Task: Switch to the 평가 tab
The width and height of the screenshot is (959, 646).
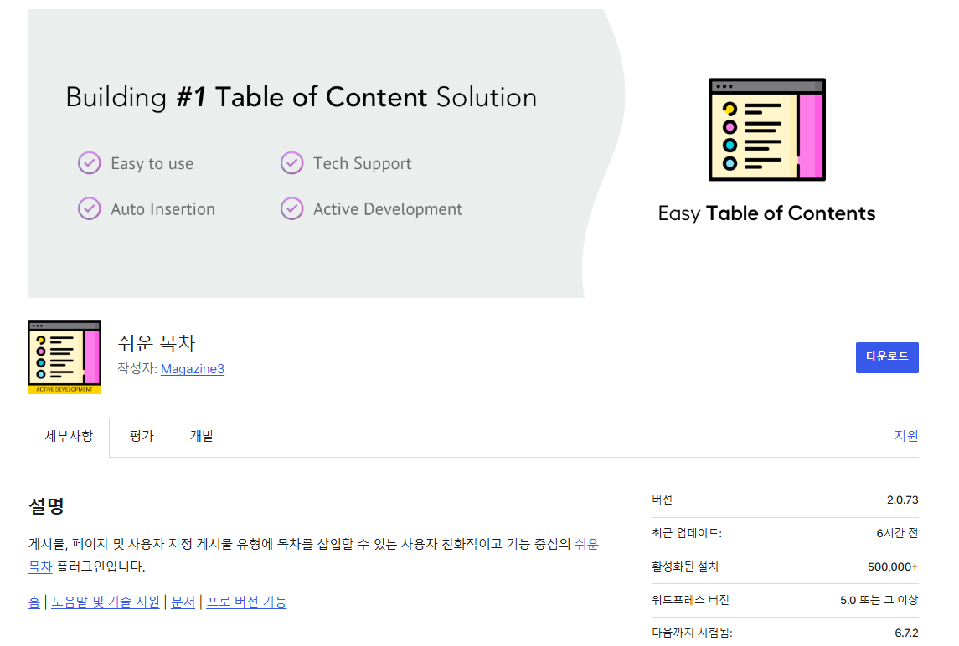Action: click(x=142, y=436)
